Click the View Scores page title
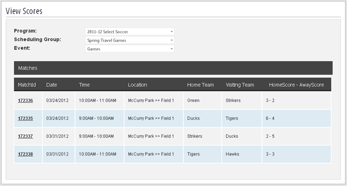This screenshot has height=186, width=347. tap(24, 11)
